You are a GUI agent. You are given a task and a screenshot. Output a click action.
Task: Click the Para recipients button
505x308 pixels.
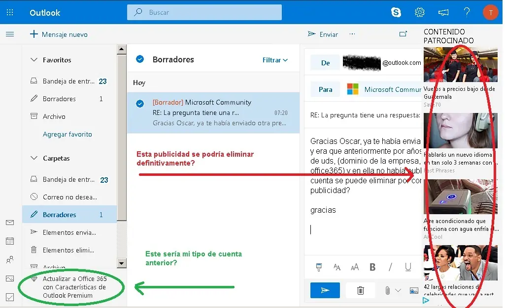325,89
